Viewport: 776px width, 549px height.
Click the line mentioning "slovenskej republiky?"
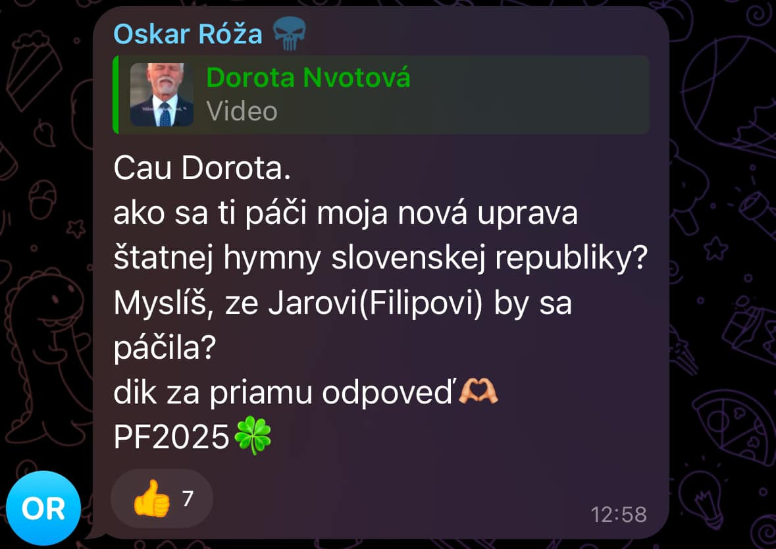point(380,259)
